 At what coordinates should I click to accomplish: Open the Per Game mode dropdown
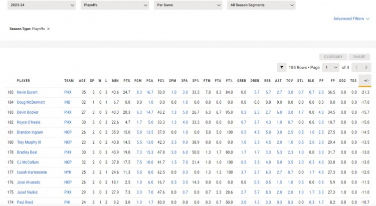pyautogui.click(x=187, y=5)
